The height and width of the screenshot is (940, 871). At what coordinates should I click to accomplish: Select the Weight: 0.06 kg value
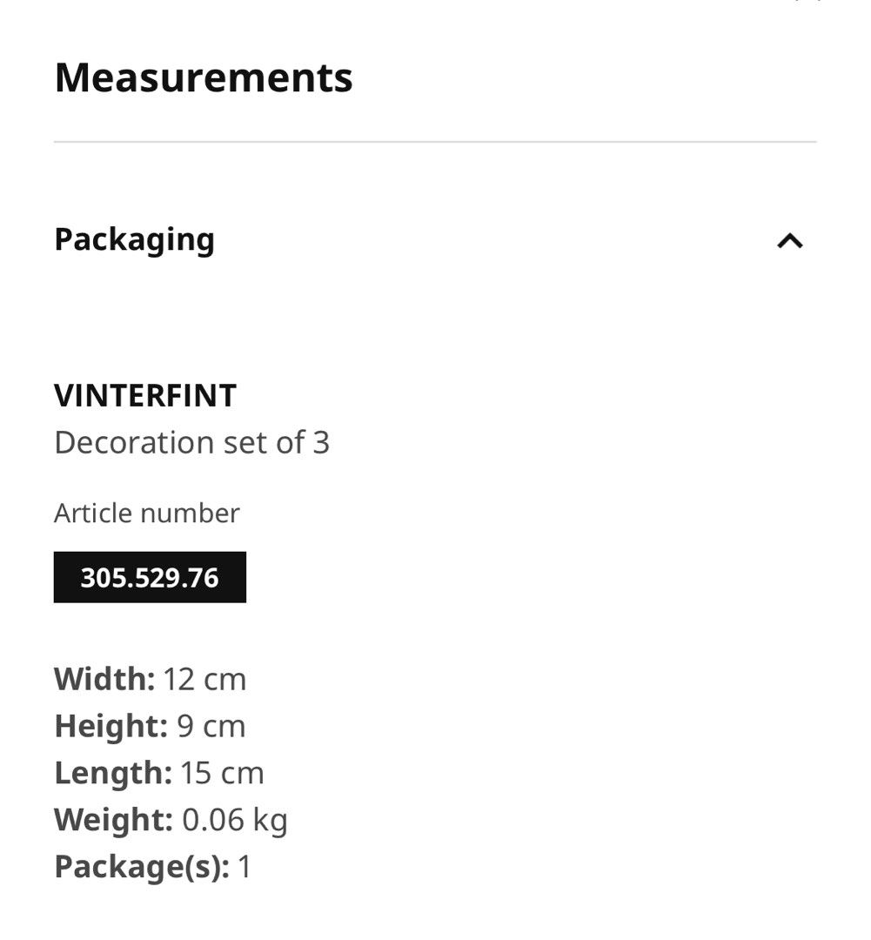pos(171,819)
